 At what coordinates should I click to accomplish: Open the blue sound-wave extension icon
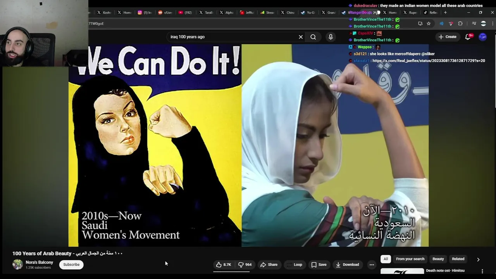441,24
